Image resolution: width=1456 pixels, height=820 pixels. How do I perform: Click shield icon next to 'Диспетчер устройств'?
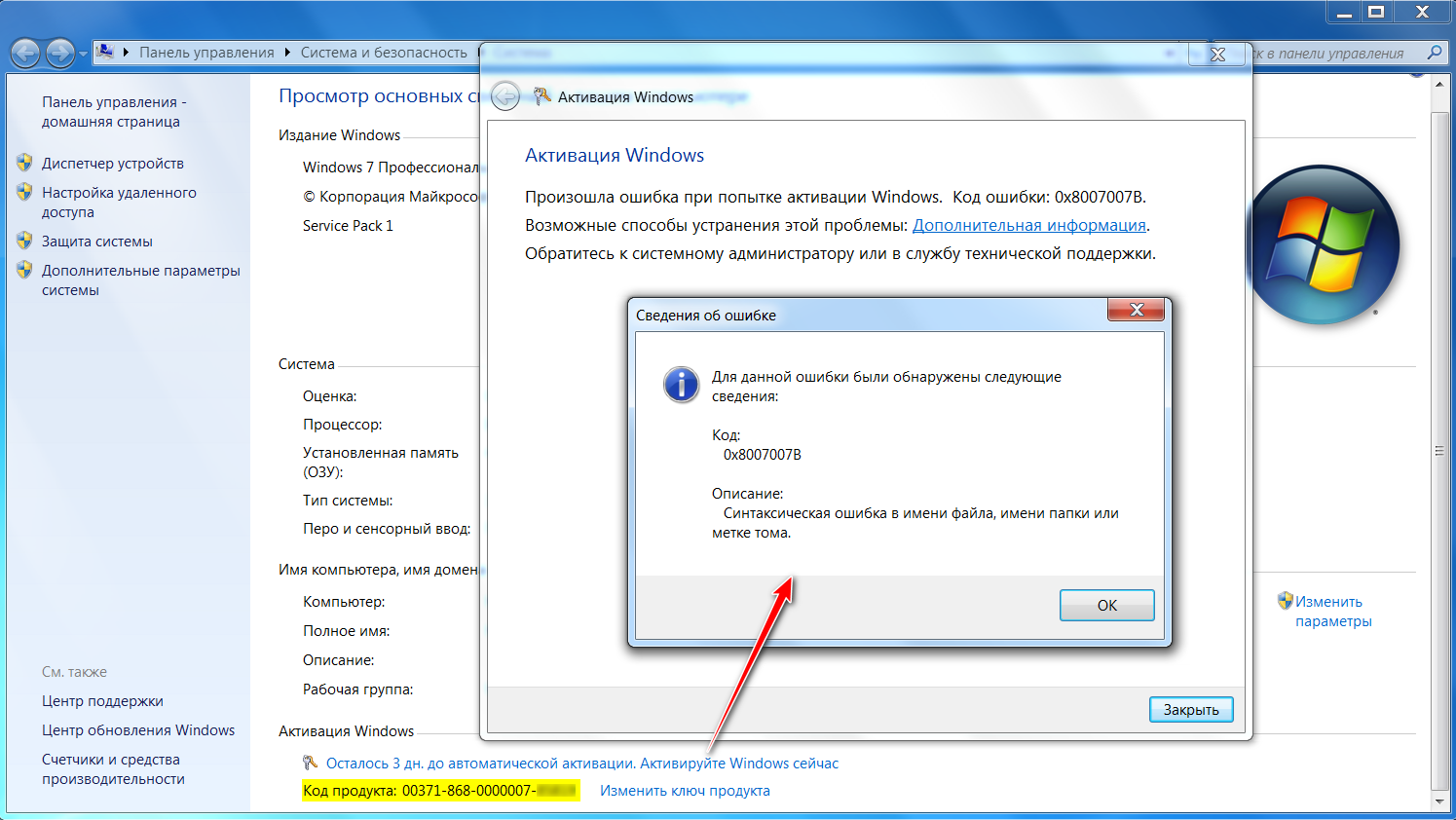tap(24, 163)
